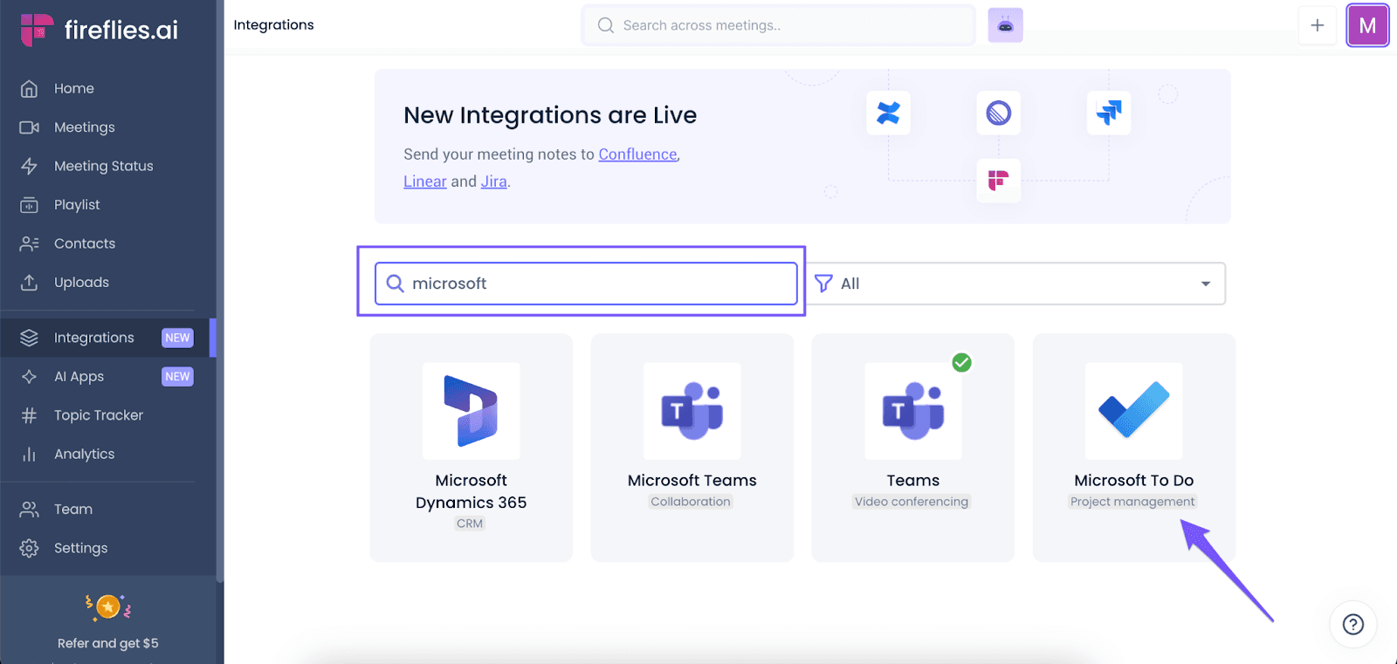Click the Project management tag

(x=1132, y=502)
